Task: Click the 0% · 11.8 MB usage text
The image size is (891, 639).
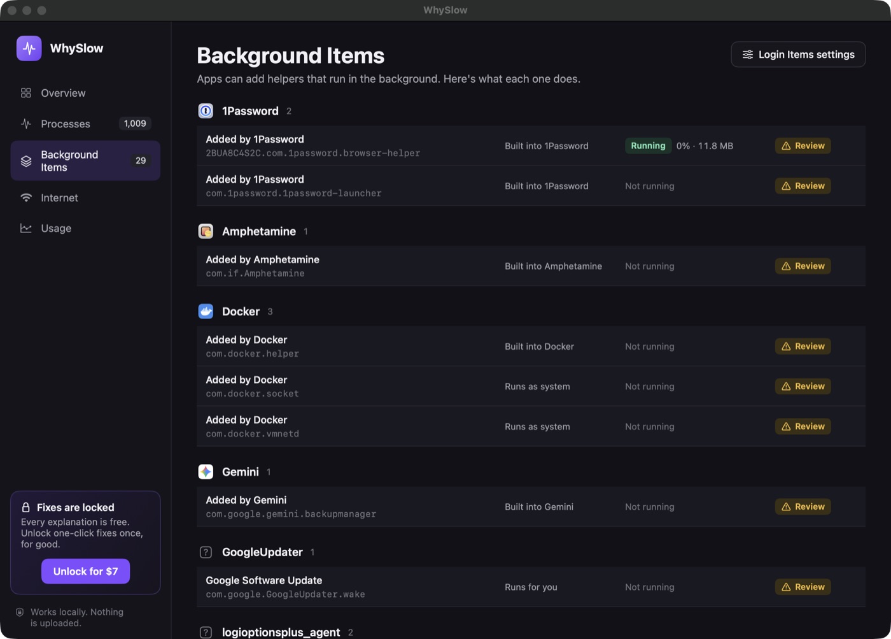Action: coord(705,146)
